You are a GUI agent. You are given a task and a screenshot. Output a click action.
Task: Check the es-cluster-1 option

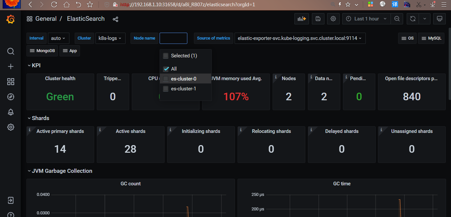pos(166,89)
